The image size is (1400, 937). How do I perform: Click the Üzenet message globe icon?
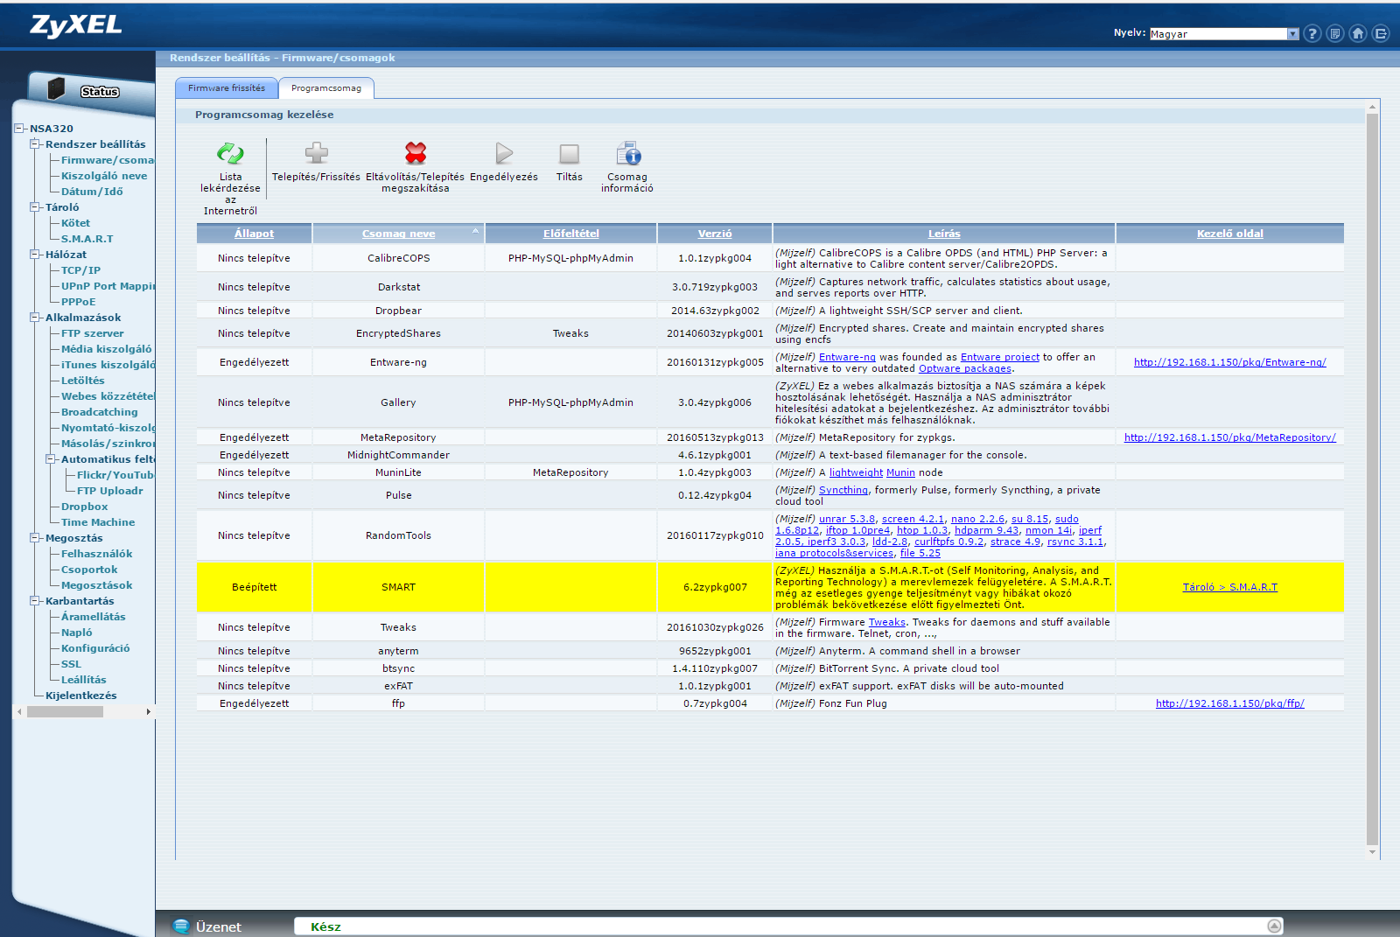click(x=181, y=927)
